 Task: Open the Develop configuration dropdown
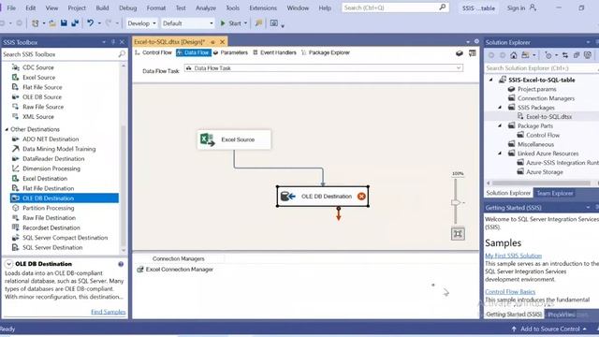[x=141, y=23]
